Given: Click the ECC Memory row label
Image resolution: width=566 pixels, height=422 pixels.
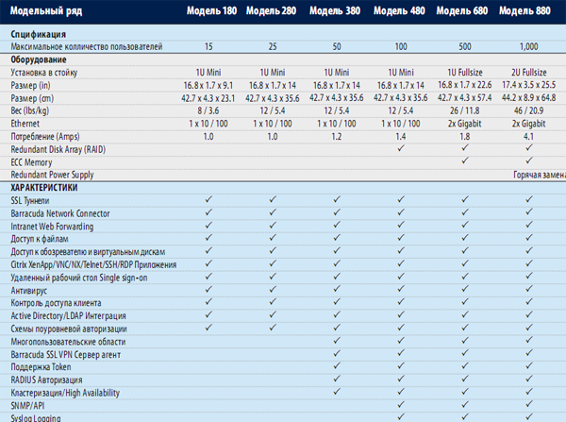Looking at the screenshot, I should coord(31,162).
